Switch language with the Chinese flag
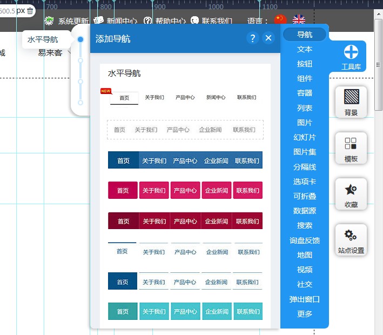The width and height of the screenshot is (383, 335). (x=280, y=20)
